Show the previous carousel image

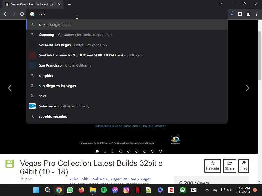[10, 88]
